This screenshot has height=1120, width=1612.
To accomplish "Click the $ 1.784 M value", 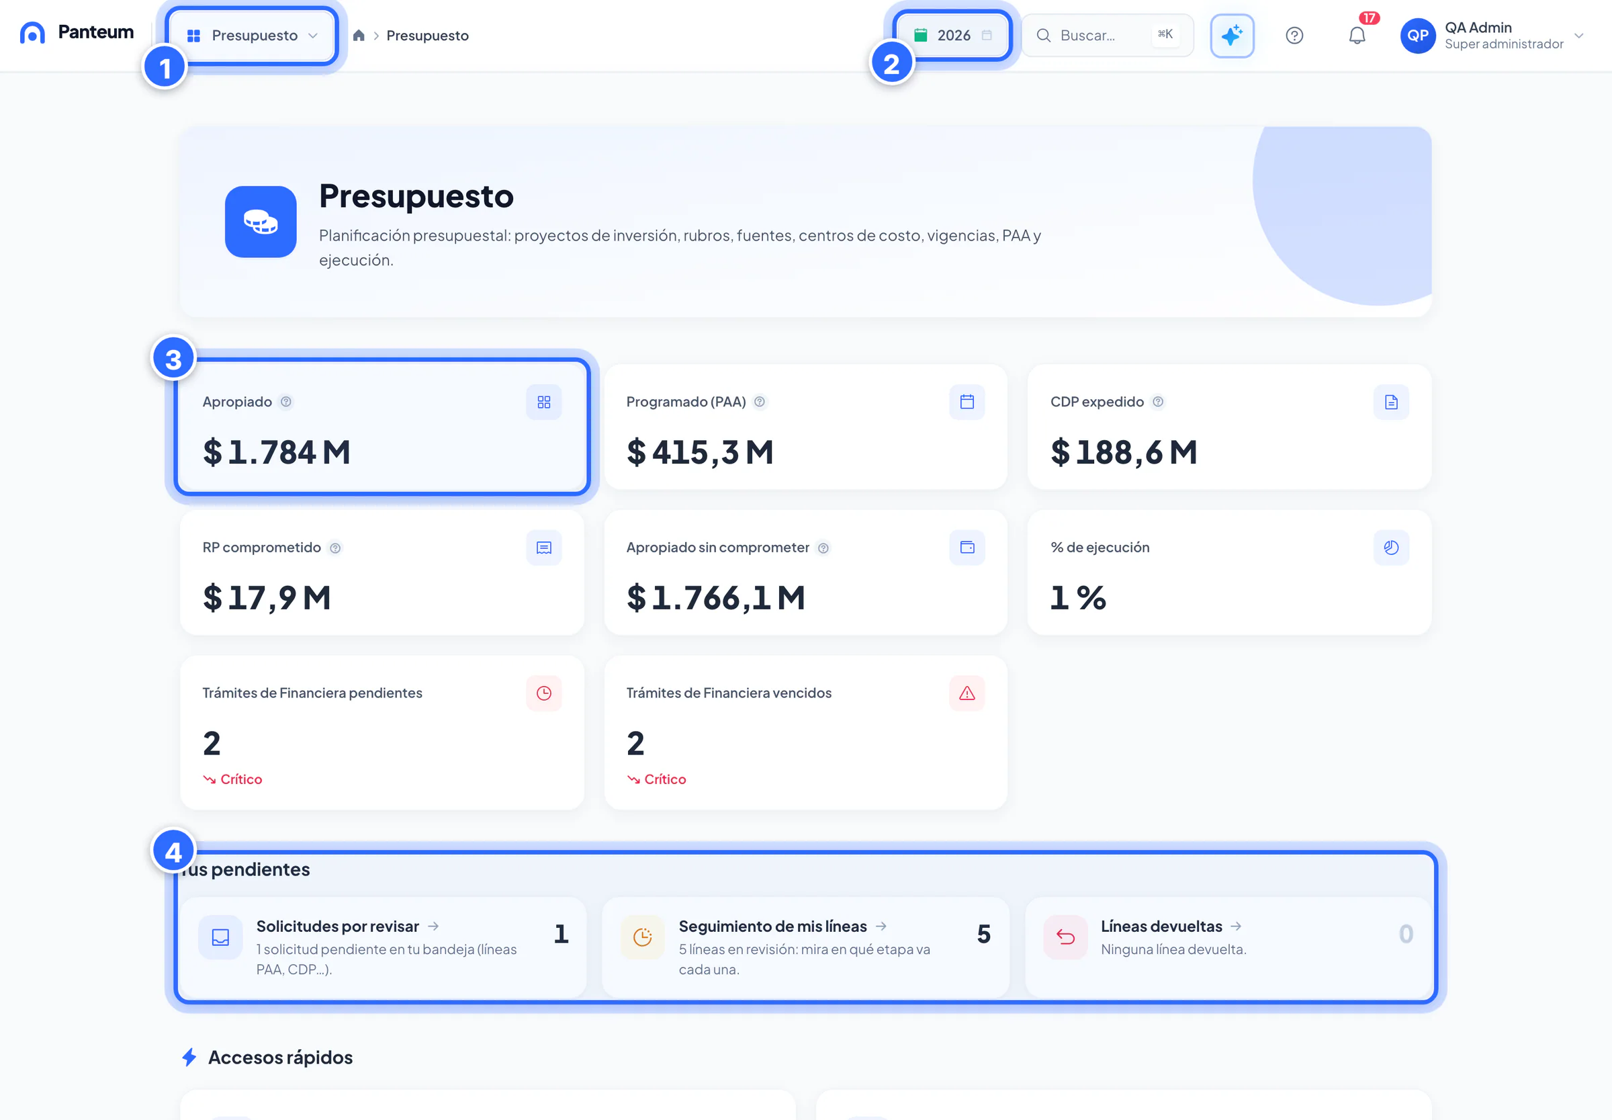I will pyautogui.click(x=276, y=453).
